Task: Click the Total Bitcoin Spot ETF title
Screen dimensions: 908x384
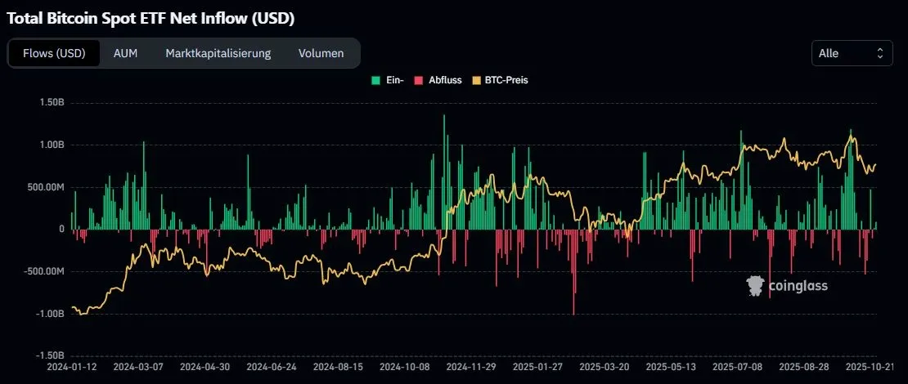Action: tap(151, 18)
